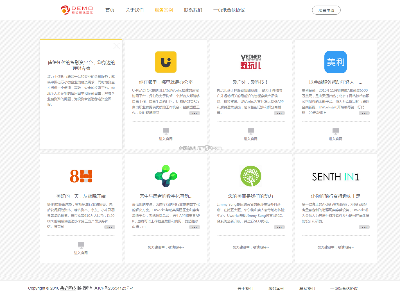Viewport: 400px width, 296px height.
Task: Open the 染码网络 footer link
Action: pos(68,288)
